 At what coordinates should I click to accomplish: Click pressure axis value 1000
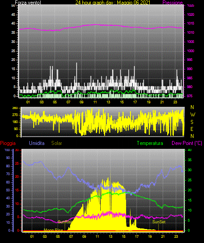(190, 51)
